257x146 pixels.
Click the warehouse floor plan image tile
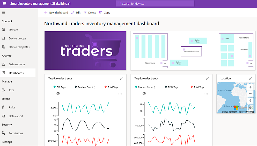point(193,51)
